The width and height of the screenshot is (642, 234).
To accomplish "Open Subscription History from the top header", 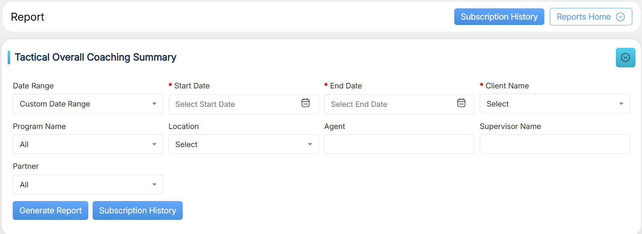I will click(499, 17).
